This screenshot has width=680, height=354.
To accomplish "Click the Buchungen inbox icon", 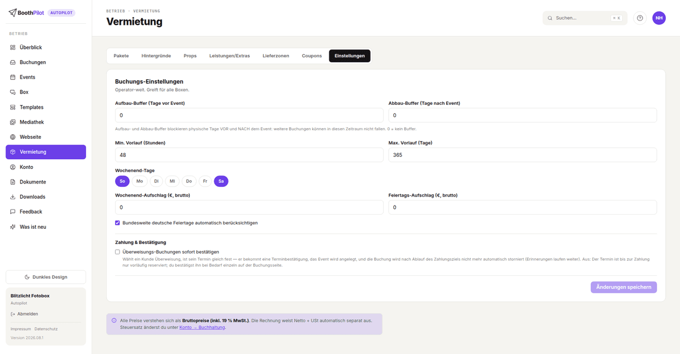I will (13, 62).
